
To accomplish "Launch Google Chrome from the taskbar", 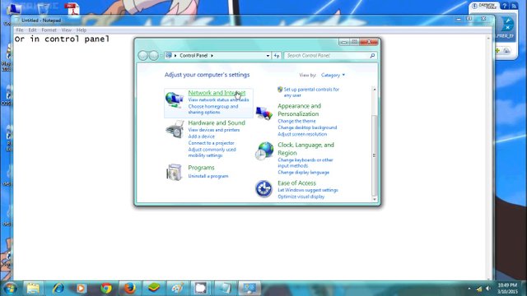I will point(106,289).
